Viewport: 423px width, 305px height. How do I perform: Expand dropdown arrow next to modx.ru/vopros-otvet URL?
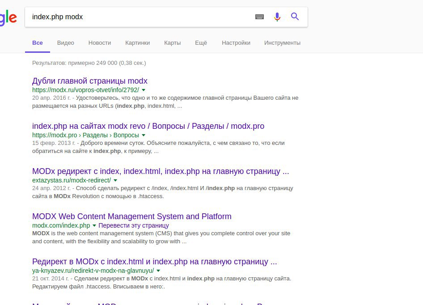tap(144, 90)
